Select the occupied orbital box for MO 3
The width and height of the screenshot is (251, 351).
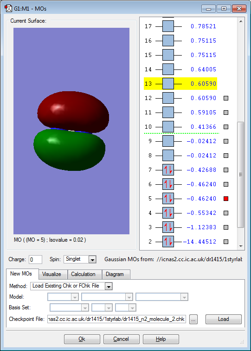click(168, 227)
